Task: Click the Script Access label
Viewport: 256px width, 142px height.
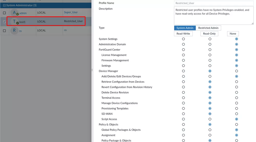Action: [109, 119]
